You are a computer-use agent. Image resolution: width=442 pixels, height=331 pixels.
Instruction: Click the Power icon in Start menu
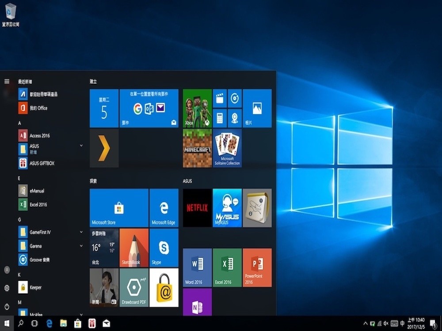(x=7, y=306)
